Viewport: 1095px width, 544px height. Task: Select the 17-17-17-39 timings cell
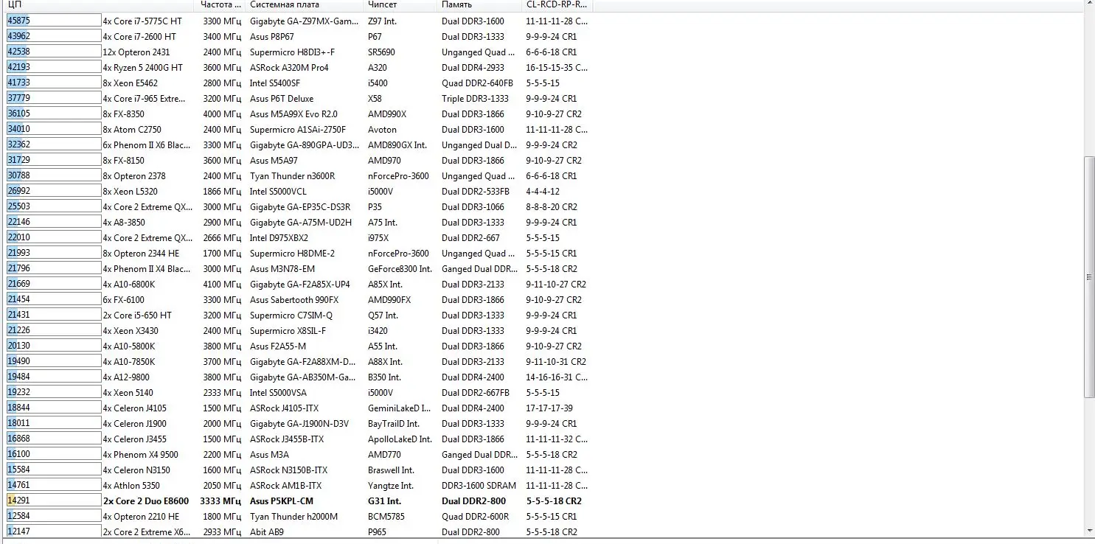point(549,408)
